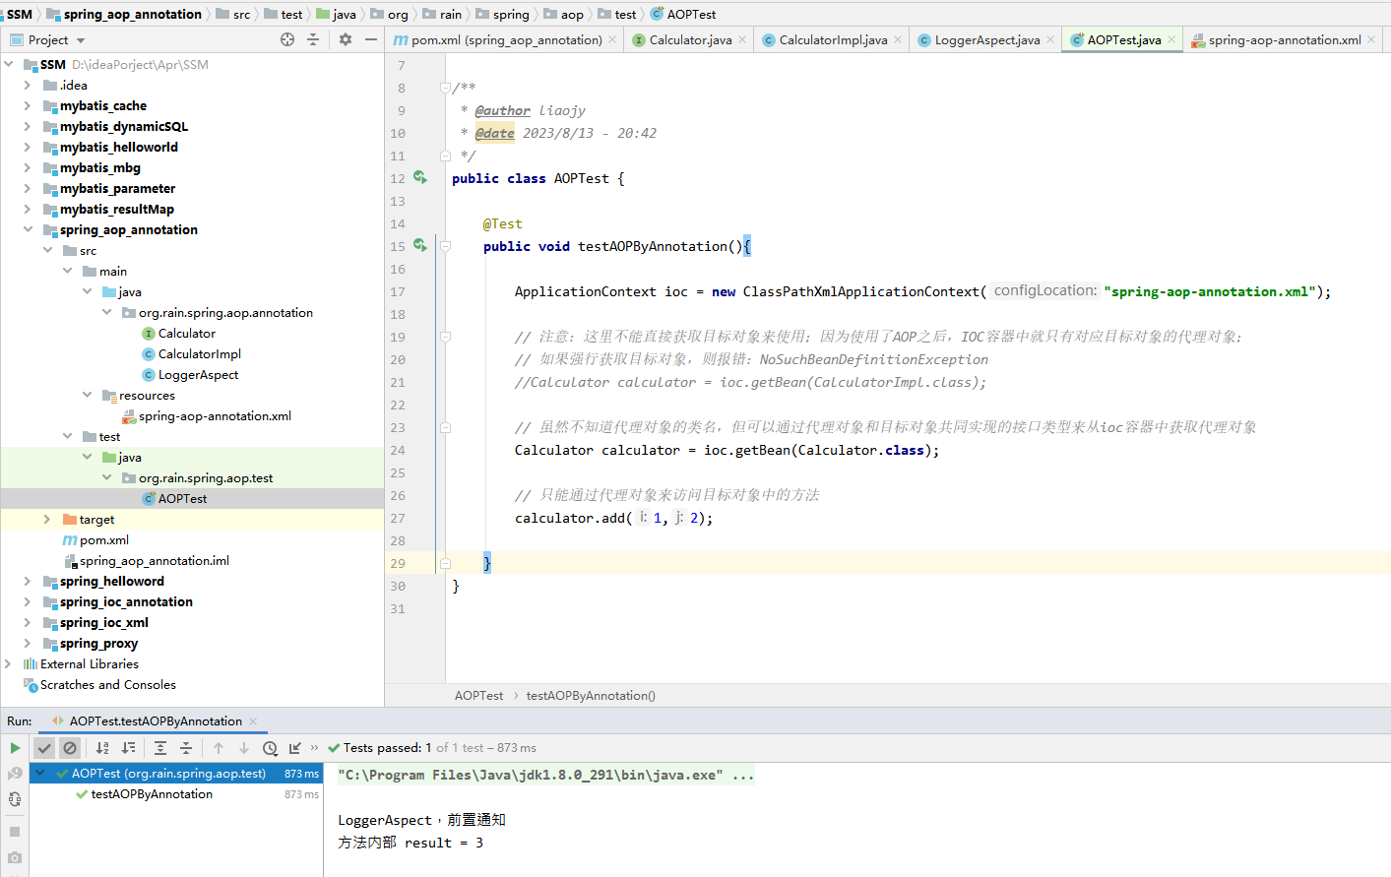1391x877 pixels.
Task: Click AOPTest breadcrumb below editor
Action: coord(478,696)
